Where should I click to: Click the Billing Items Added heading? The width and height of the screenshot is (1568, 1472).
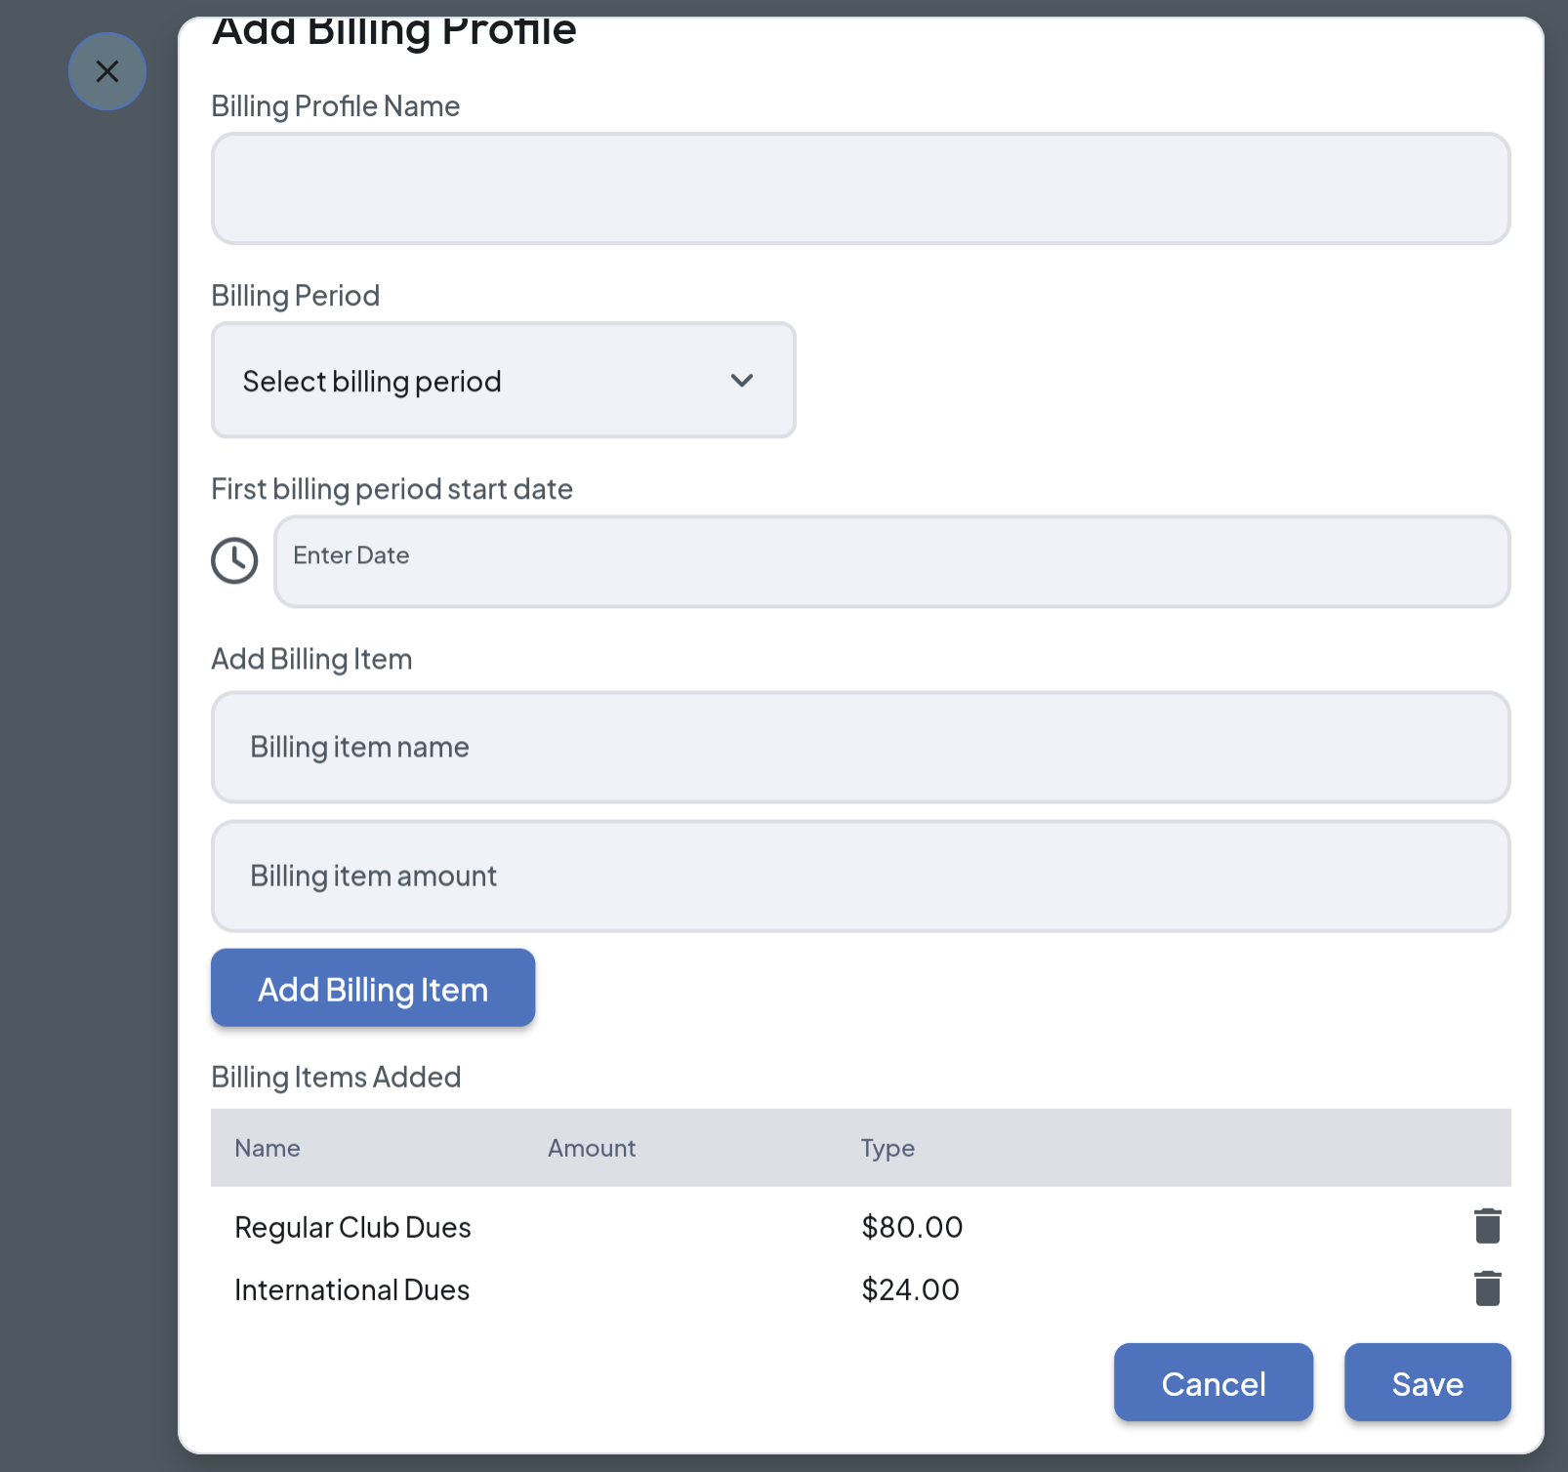[x=336, y=1077]
